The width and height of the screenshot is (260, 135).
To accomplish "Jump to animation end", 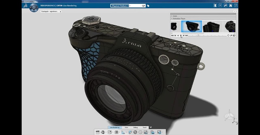I will coord(187,35).
